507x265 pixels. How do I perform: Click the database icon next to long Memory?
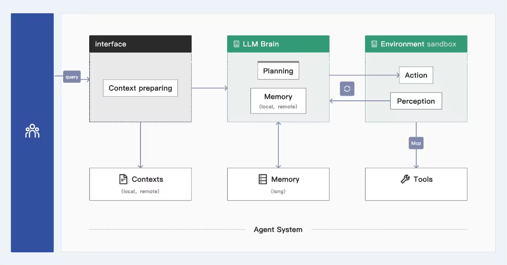263,179
